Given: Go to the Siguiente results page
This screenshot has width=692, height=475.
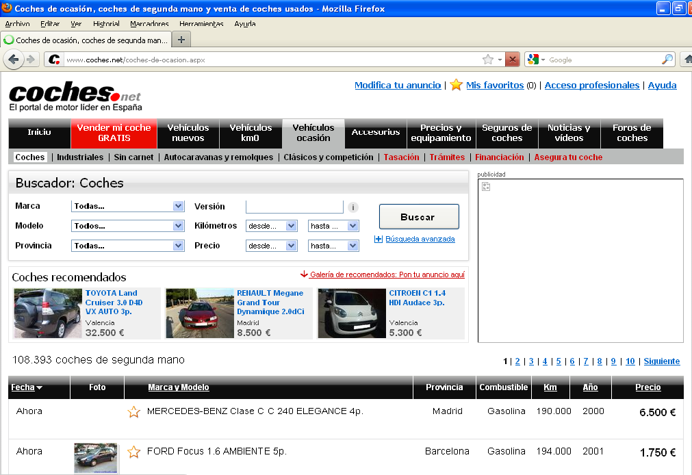Looking at the screenshot, I should click(662, 361).
